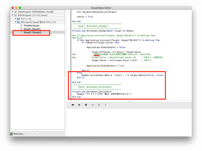Click inside the empty immediate window pane
This screenshot has height=151, width=202.
(x=129, y=122)
